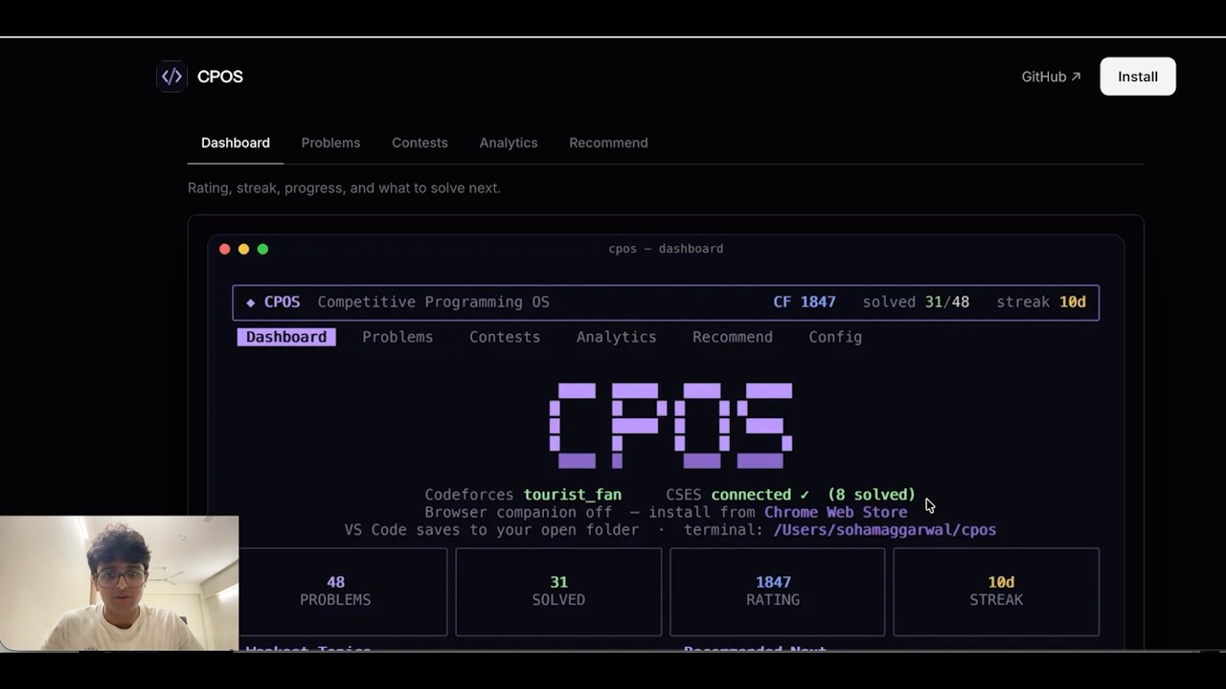This screenshot has width=1226, height=689.
Task: Click the 'cpos — dashboard' window title
Action: [666, 249]
